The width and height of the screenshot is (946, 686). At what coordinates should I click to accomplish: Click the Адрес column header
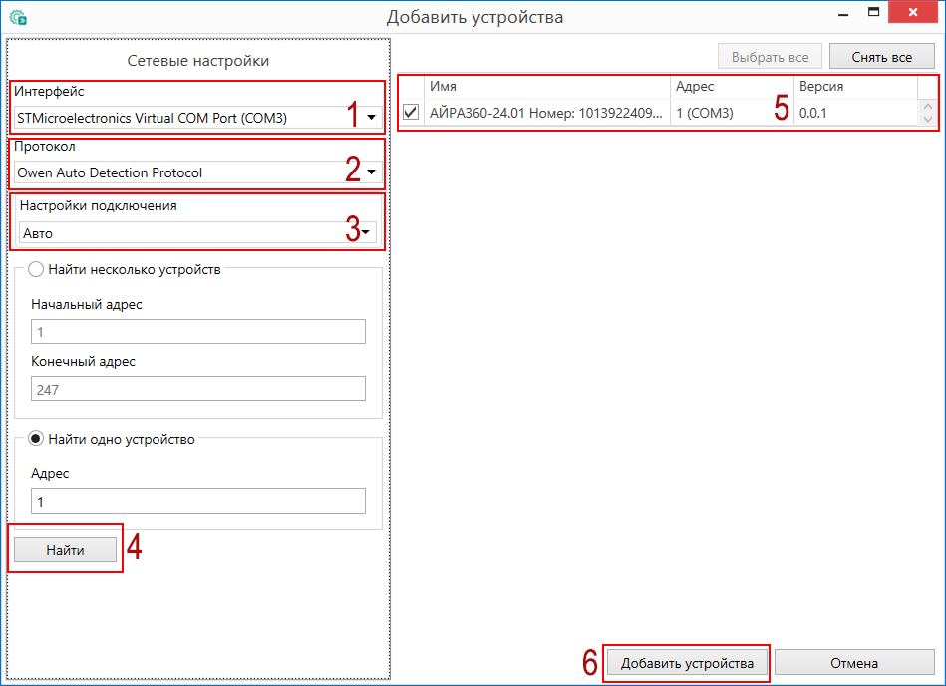tap(730, 87)
